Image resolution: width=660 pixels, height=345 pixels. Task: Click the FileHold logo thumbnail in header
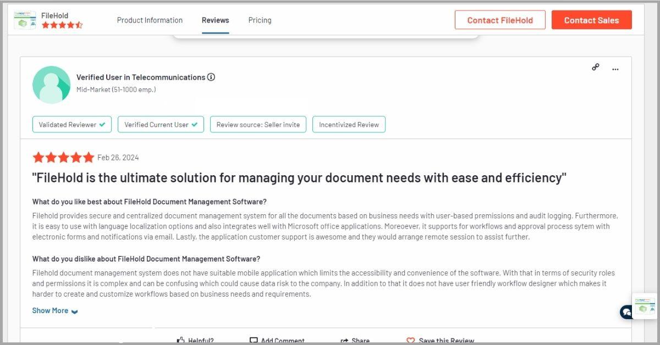pyautogui.click(x=25, y=20)
